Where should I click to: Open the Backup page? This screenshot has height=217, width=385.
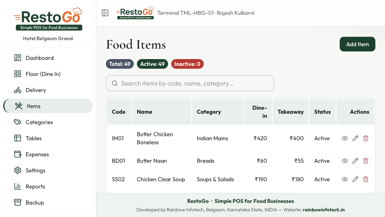pos(48,203)
